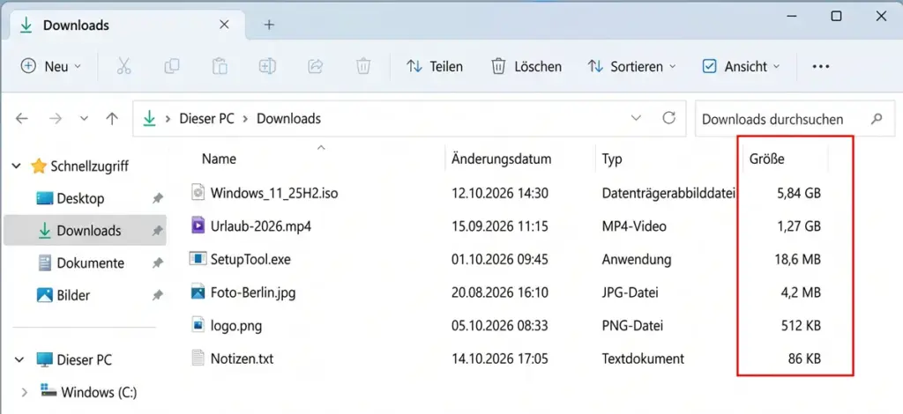Select the file Notizen.txt

pyautogui.click(x=242, y=359)
